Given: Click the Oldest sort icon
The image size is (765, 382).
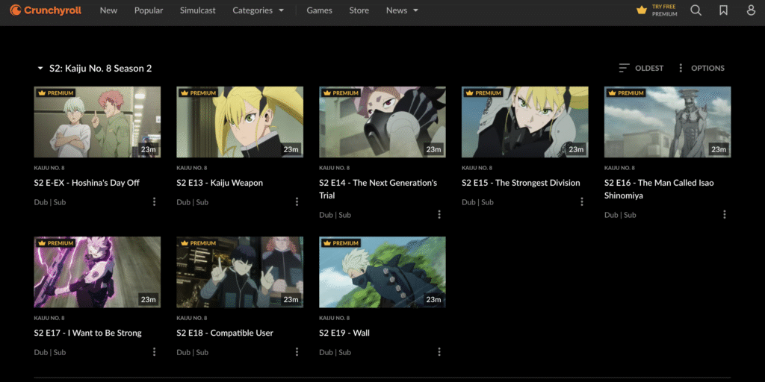Looking at the screenshot, I should coord(624,68).
